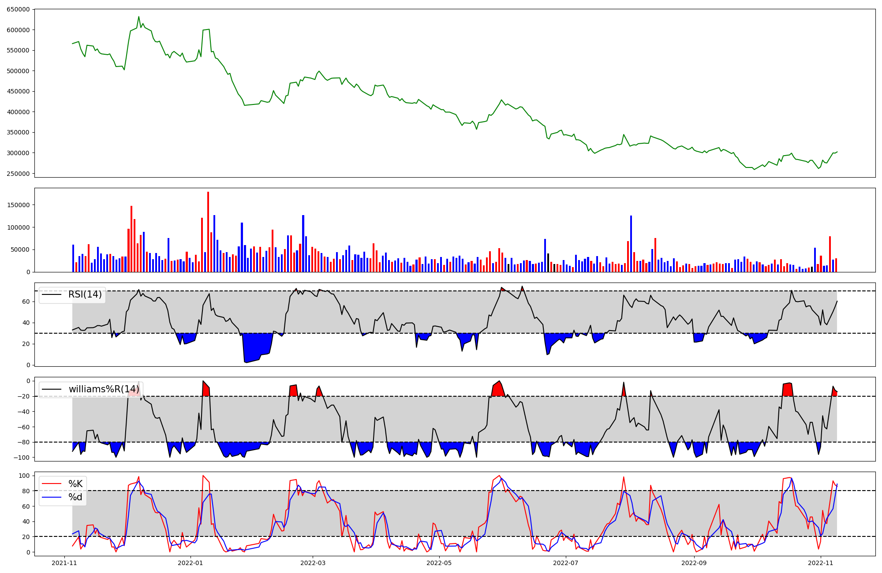
Task: Click the 2022-07 x-axis date label
Action: (565, 563)
